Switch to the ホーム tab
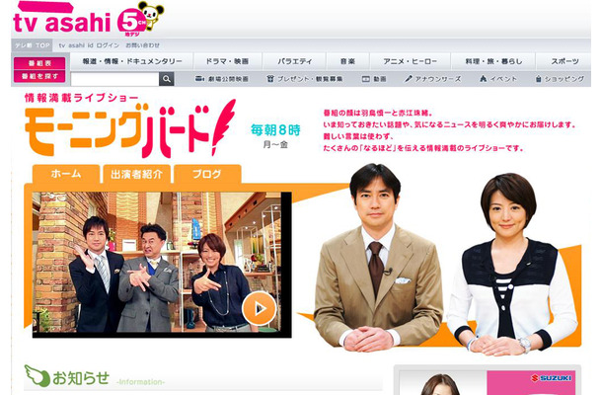 (66, 174)
